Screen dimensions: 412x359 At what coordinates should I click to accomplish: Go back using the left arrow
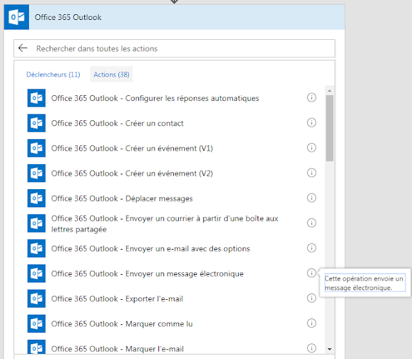[23, 48]
